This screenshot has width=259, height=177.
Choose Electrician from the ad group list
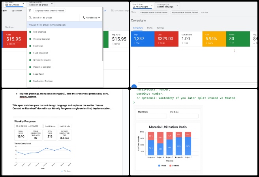(39, 46)
